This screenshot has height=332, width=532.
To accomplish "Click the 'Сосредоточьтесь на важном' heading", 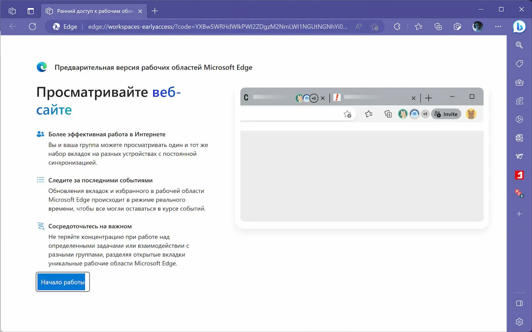I will point(90,226).
